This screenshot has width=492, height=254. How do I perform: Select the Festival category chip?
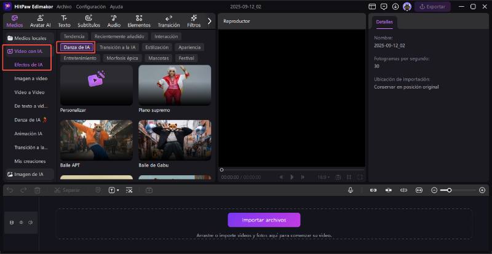[x=186, y=58]
